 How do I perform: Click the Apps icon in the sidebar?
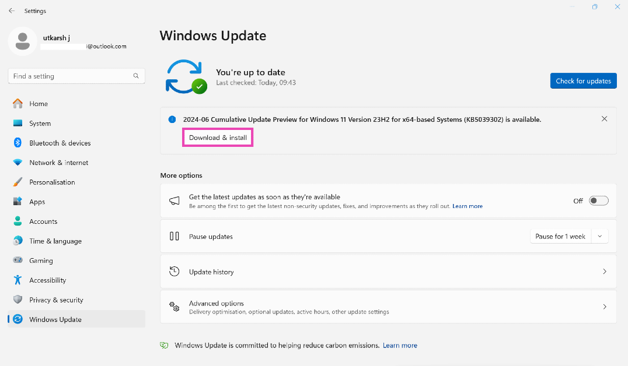pyautogui.click(x=18, y=202)
